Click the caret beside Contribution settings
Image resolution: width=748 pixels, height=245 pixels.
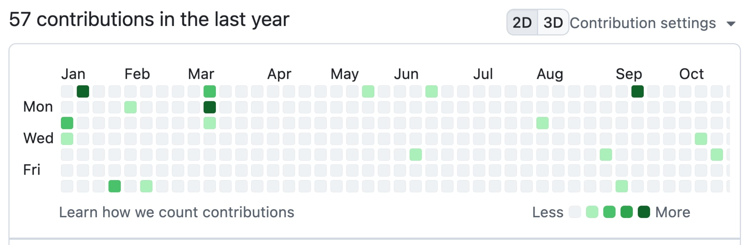coord(731,24)
